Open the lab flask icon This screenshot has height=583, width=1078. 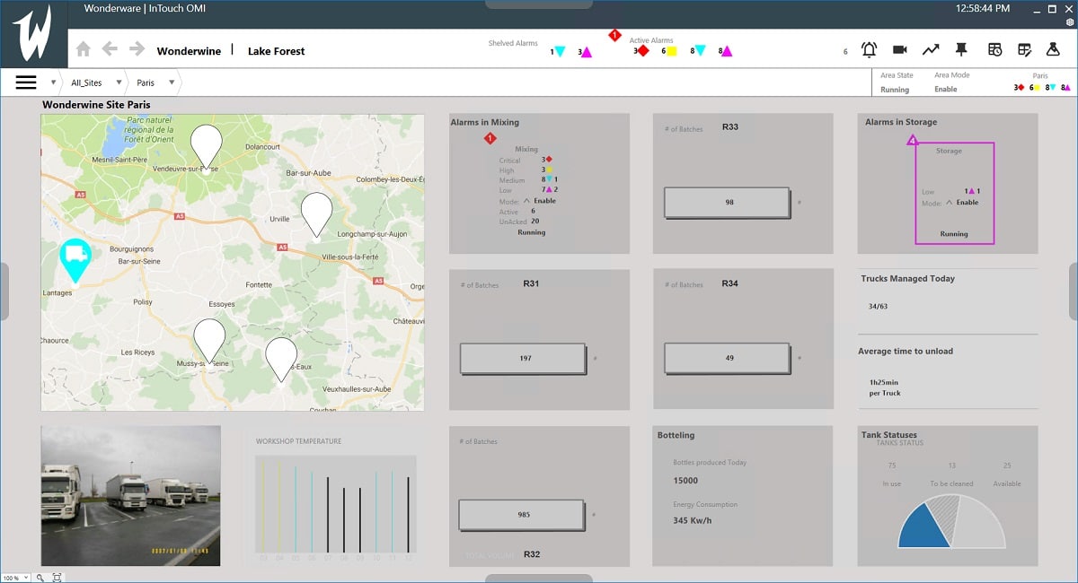1053,50
